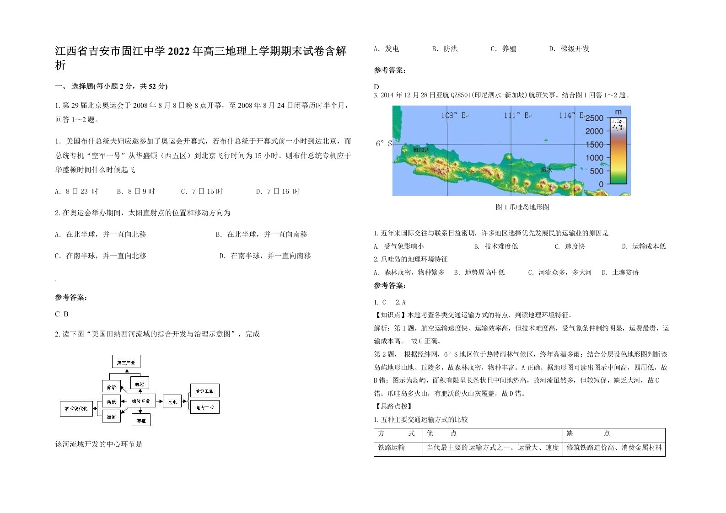Viewport: 726px width, 513px height.
Task: Click the Java island terrain map image
Action: point(511,151)
